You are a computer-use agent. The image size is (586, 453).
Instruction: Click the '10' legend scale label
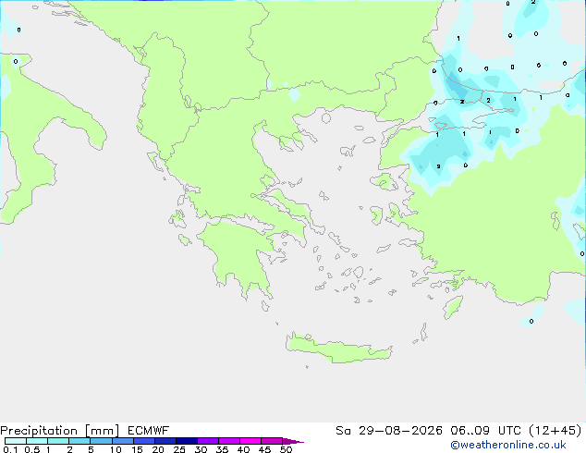pyautogui.click(x=116, y=449)
